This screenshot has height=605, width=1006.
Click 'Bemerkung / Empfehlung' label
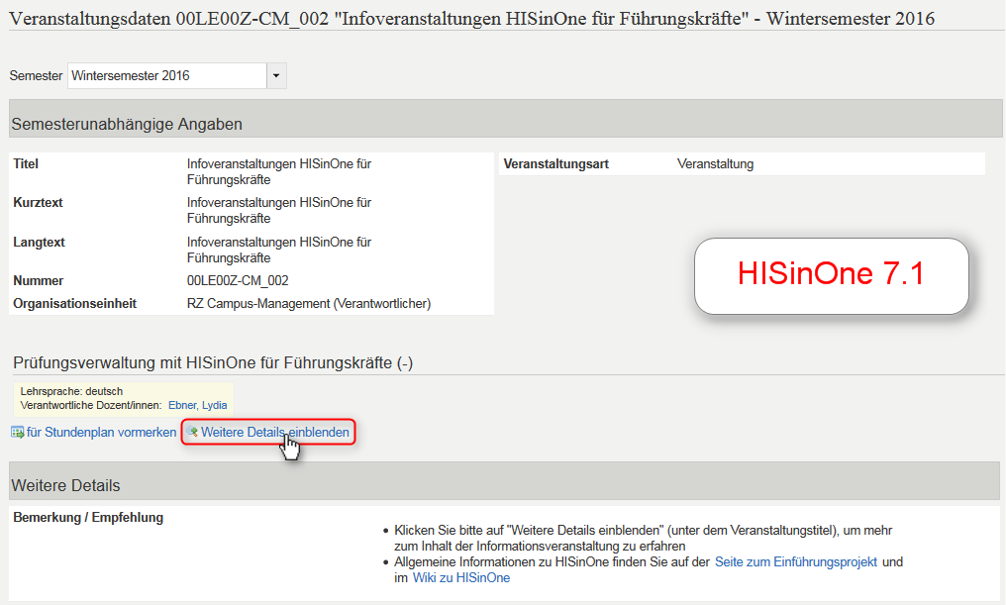tap(88, 518)
